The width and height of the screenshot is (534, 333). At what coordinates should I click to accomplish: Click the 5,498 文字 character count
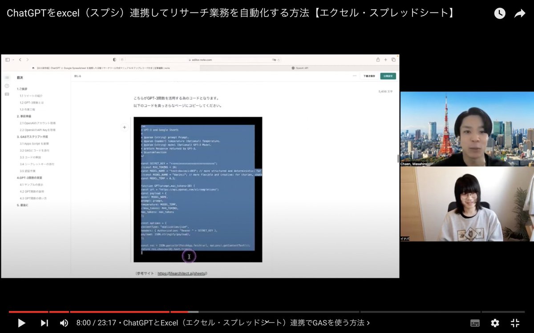tap(385, 91)
